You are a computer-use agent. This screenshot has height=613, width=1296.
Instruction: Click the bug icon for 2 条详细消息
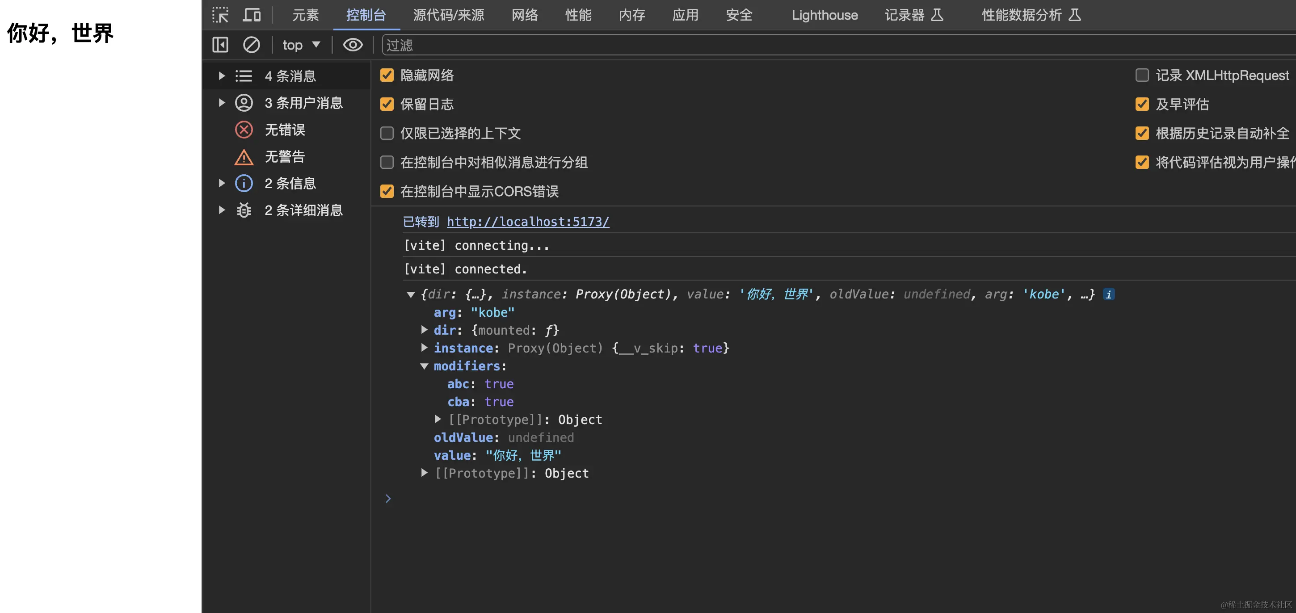coord(244,210)
